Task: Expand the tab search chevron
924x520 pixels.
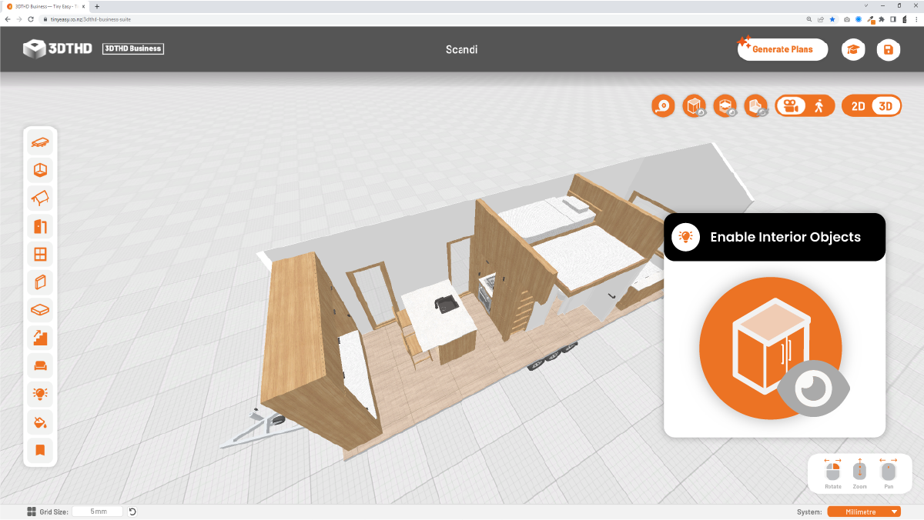Action: [x=867, y=6]
